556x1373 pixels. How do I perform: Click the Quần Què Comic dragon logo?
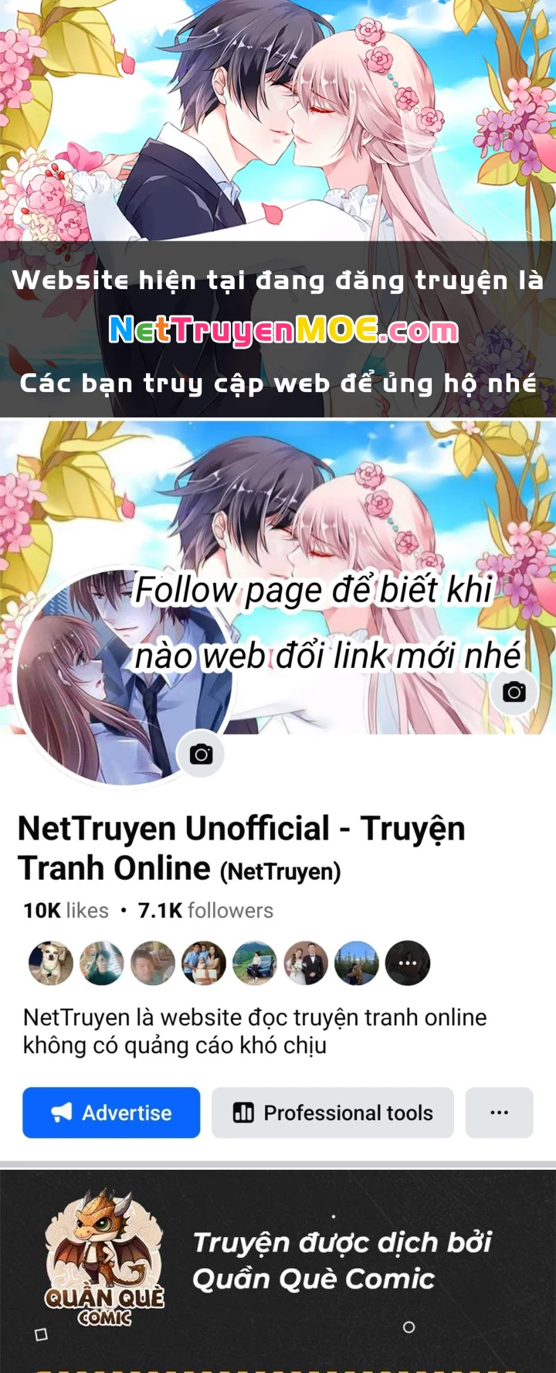pyautogui.click(x=104, y=1259)
